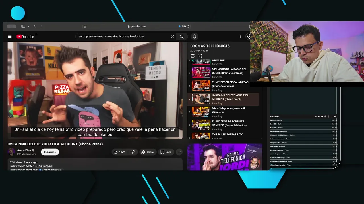
Task: Select the Bernardoolgazaba Follow row
Action: coord(303,150)
